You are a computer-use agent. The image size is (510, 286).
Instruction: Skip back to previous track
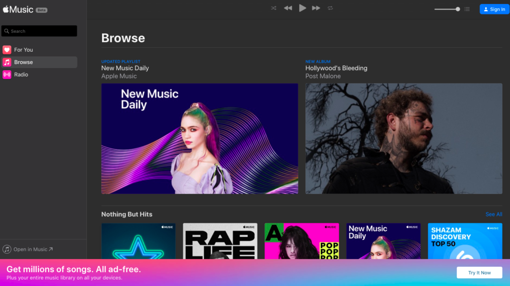coord(288,8)
